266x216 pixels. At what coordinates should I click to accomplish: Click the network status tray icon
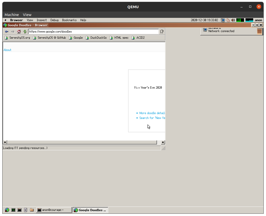[x=223, y=20]
